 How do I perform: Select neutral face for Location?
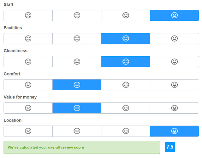pyautogui.click(x=77, y=131)
